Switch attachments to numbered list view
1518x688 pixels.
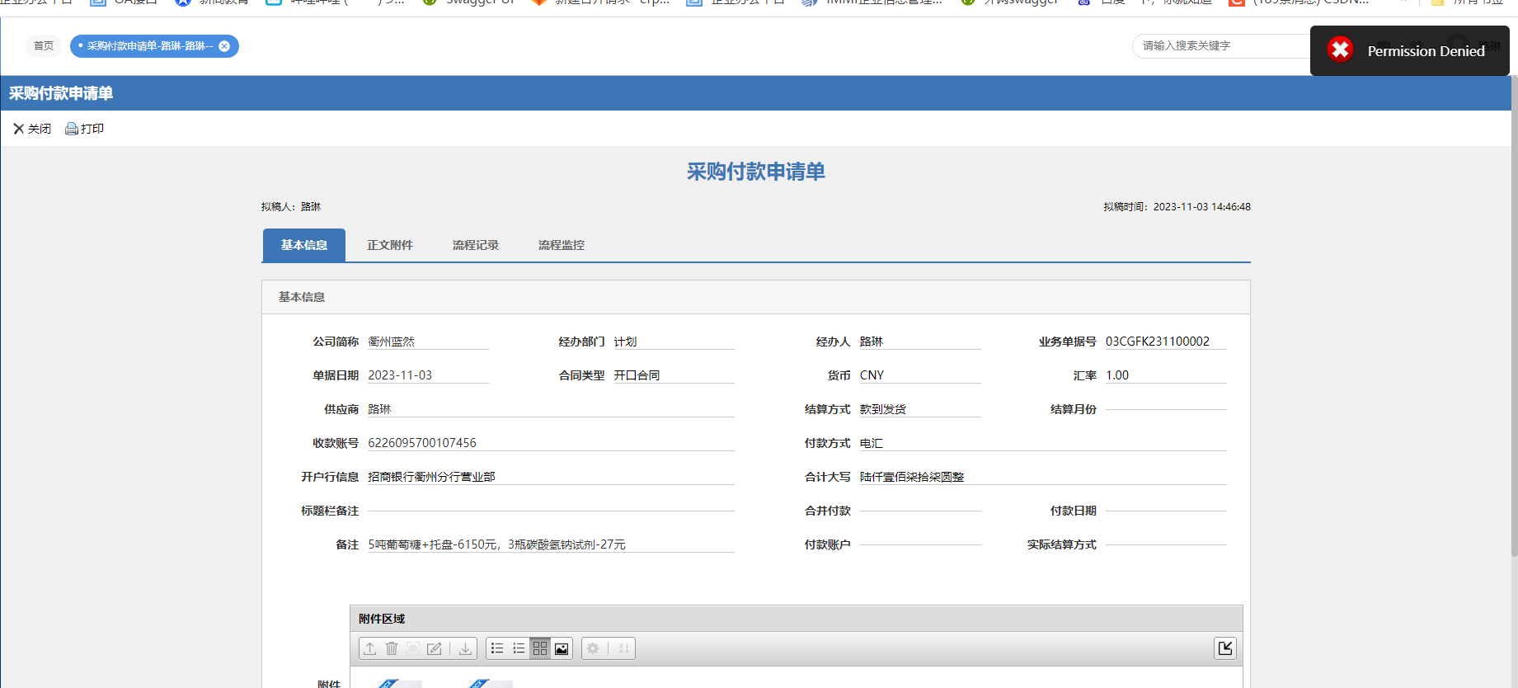click(519, 648)
